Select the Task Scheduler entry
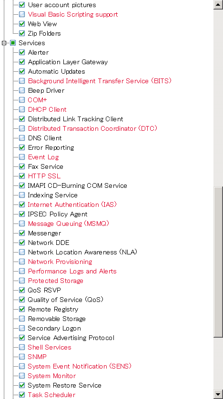This screenshot has width=223, height=399. coord(51,395)
